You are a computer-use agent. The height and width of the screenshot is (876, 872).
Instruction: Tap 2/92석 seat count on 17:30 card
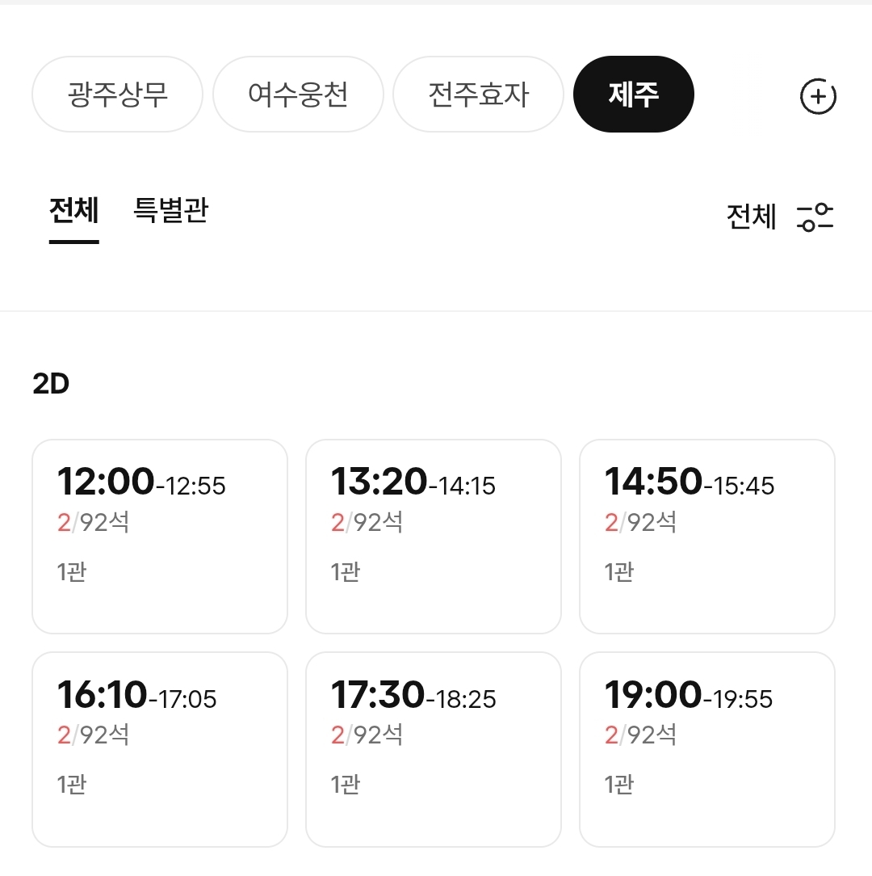tap(367, 735)
